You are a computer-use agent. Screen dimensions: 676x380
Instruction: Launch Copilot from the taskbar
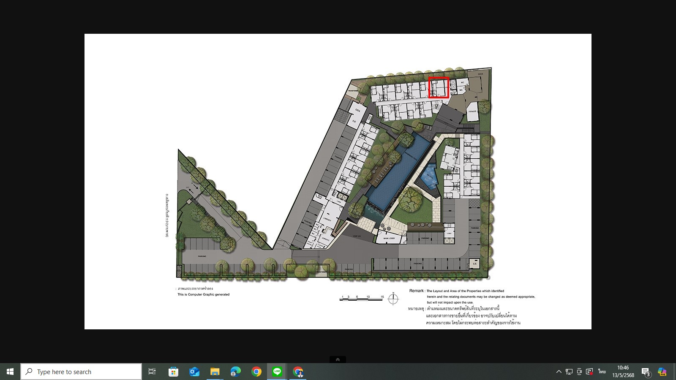click(662, 372)
